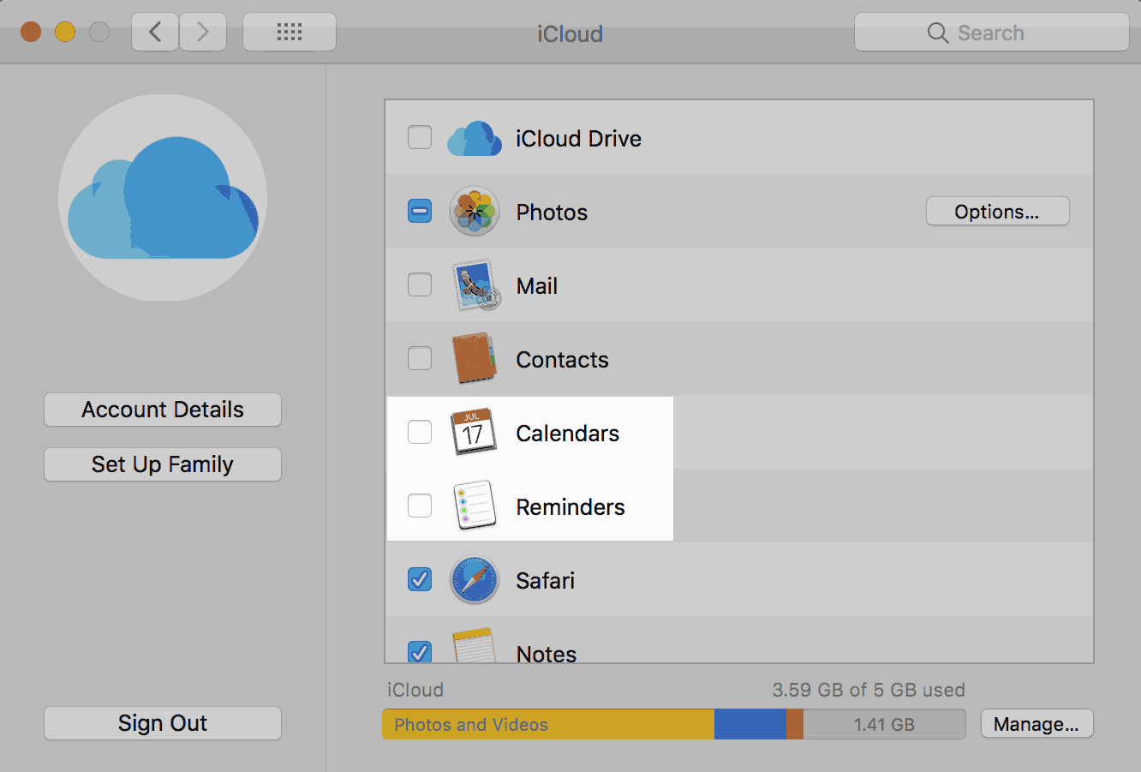Click the Calendars icon showing 17
Image resolution: width=1141 pixels, height=772 pixels.
coord(474,432)
